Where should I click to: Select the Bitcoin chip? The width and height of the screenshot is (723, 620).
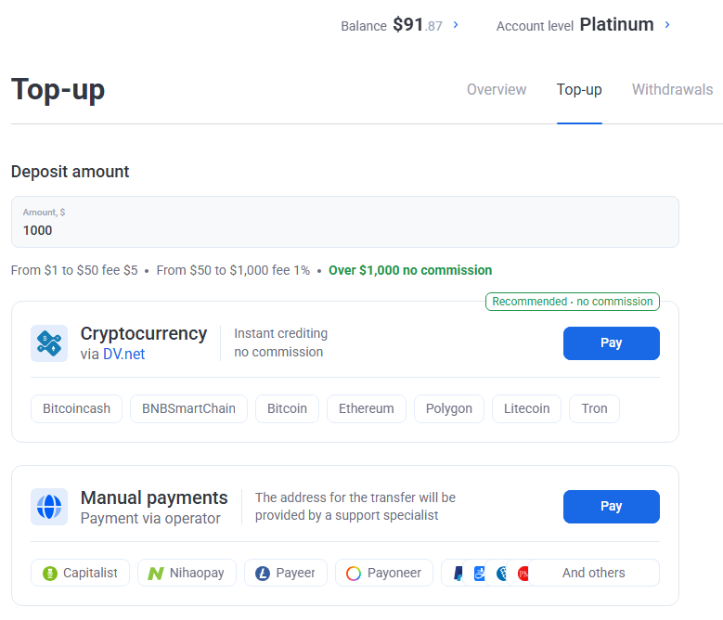pyautogui.click(x=287, y=408)
